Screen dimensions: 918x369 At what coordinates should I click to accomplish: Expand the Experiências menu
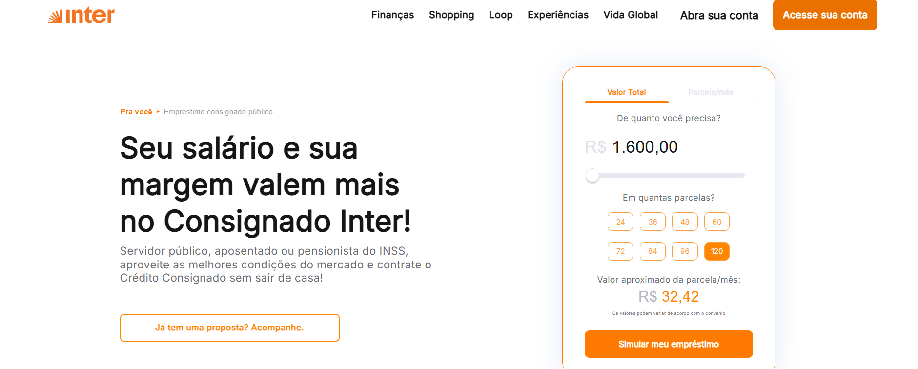[x=558, y=15]
